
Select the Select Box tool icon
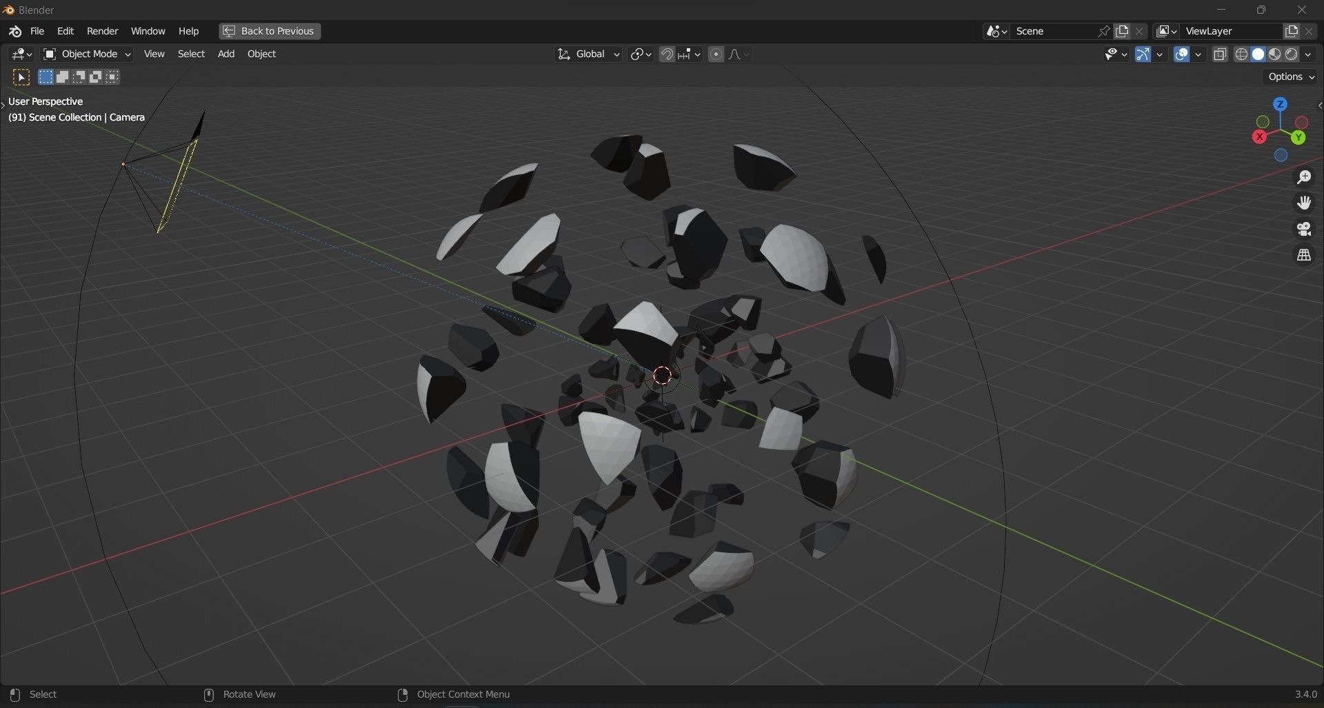point(21,77)
